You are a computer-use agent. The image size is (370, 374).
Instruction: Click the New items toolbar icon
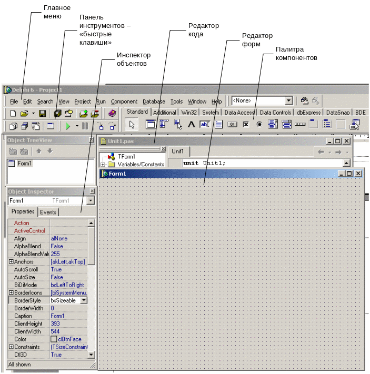(13, 114)
